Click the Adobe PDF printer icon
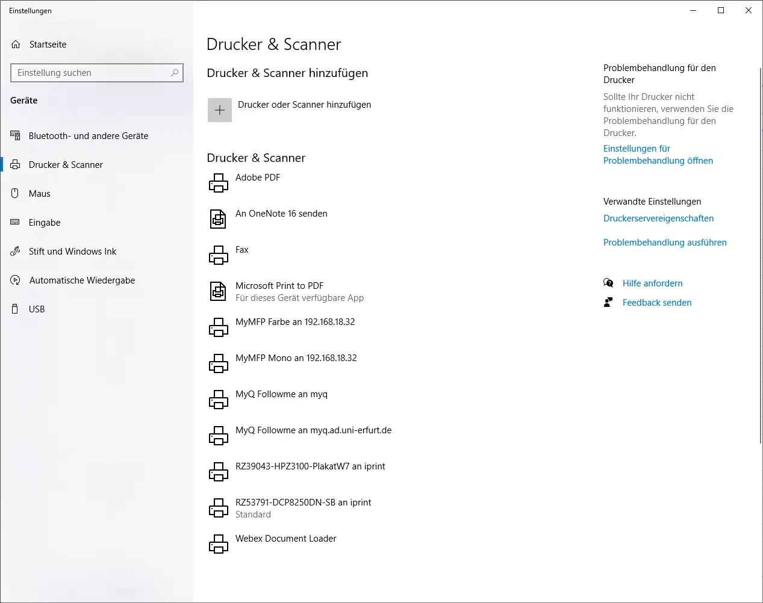763x603 pixels. coord(218,183)
